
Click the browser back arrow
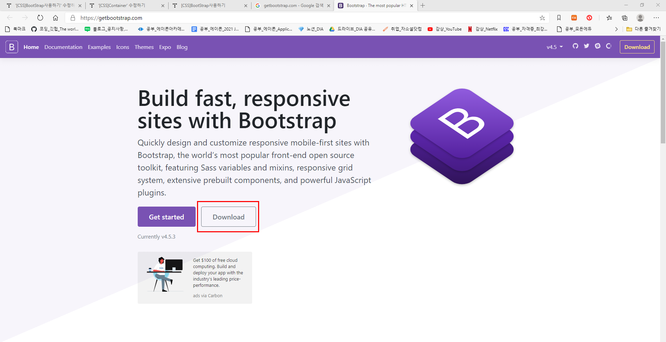pyautogui.click(x=10, y=18)
